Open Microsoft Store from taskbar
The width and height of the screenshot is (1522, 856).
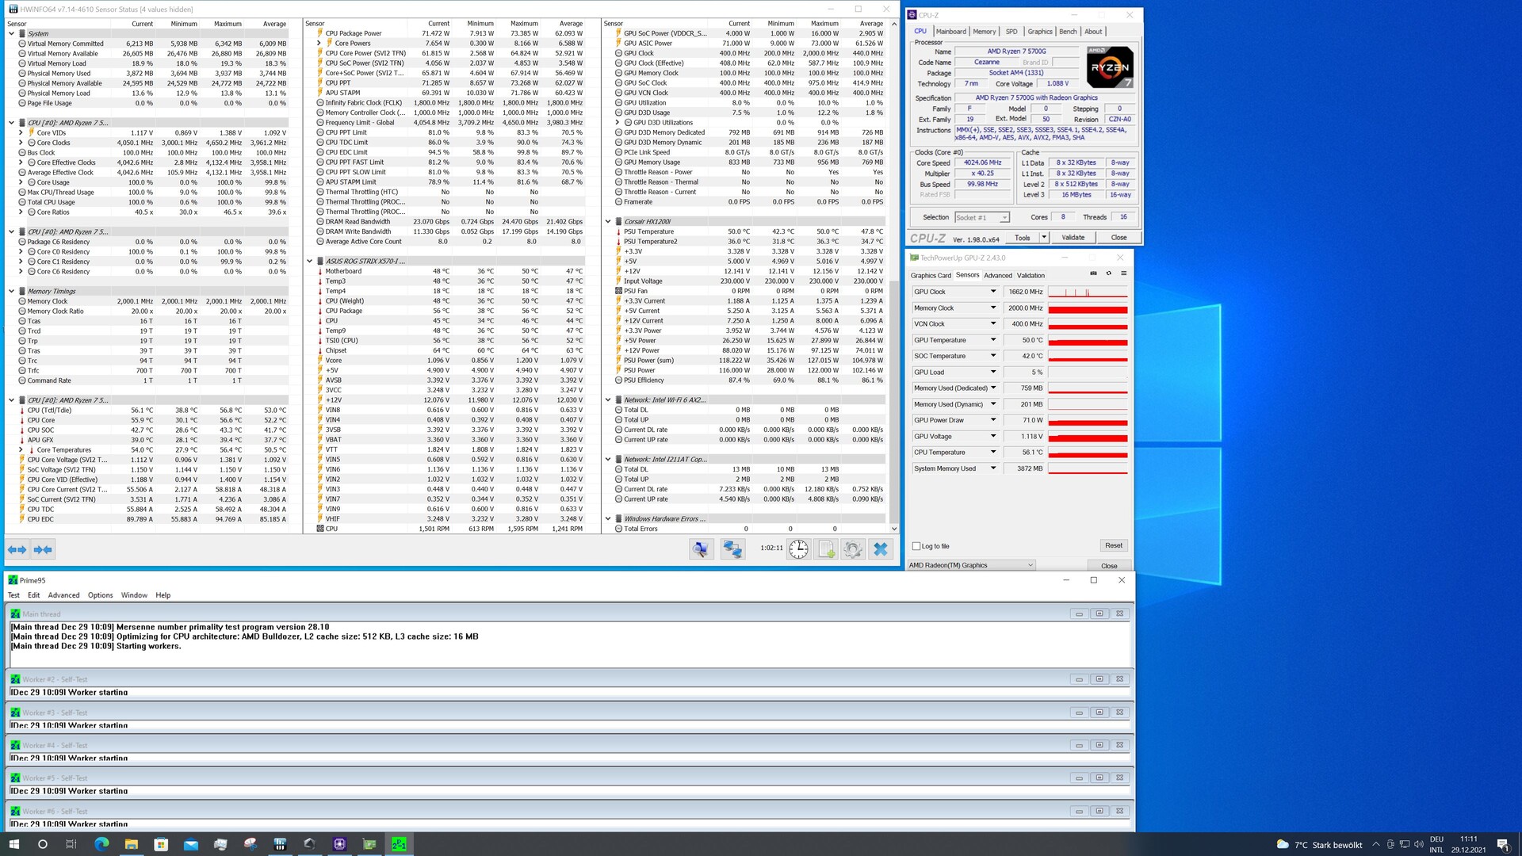(x=161, y=844)
